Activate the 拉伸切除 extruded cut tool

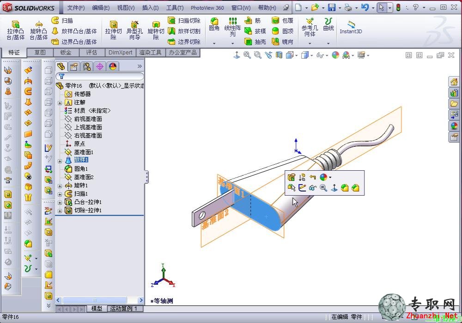point(114,30)
